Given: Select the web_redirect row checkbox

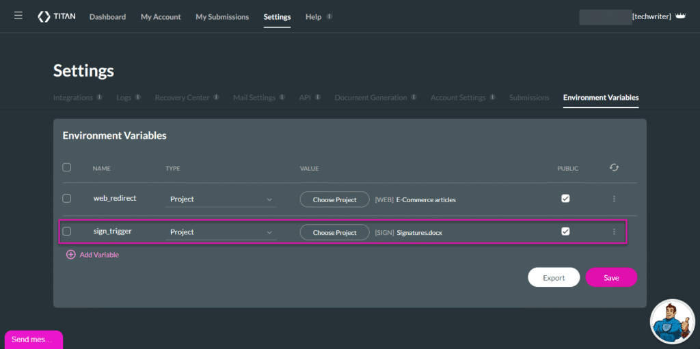Looking at the screenshot, I should (x=67, y=199).
